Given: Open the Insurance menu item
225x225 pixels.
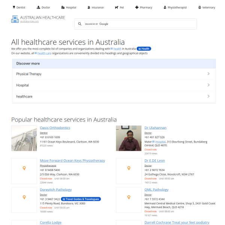Looking at the screenshot, I should (x=96, y=7).
